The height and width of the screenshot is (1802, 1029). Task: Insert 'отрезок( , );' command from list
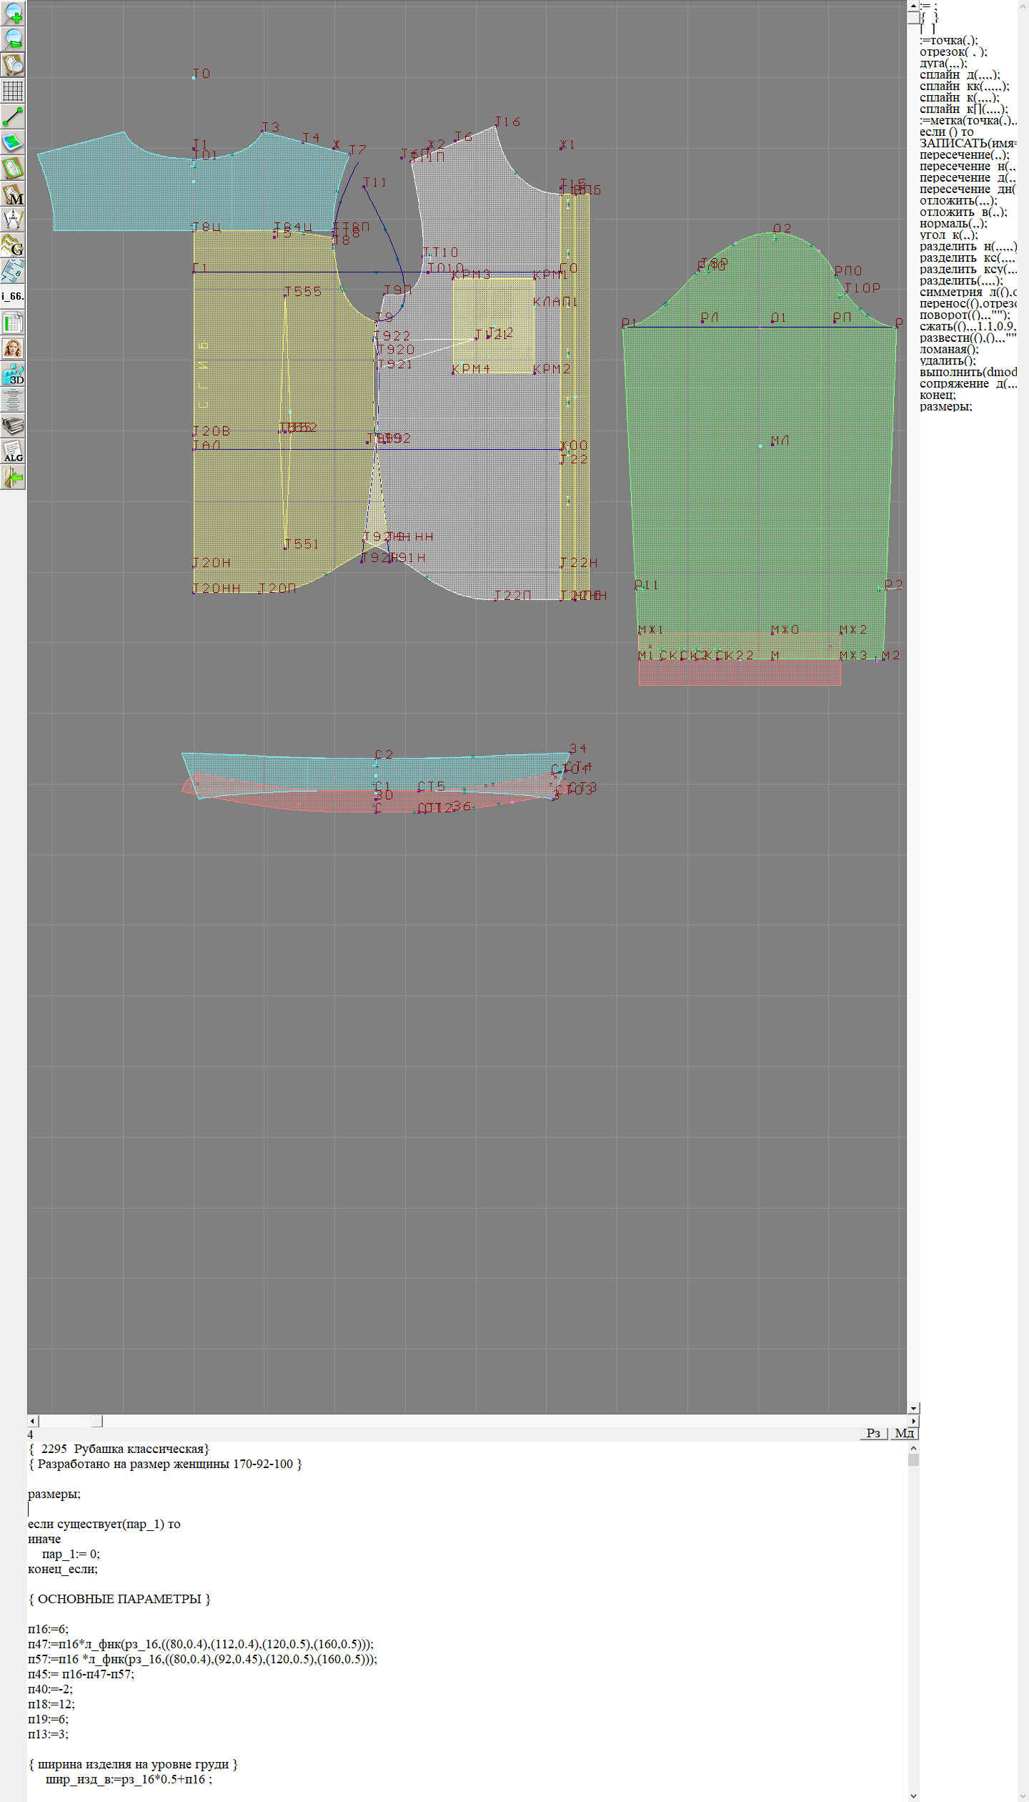pyautogui.click(x=953, y=51)
